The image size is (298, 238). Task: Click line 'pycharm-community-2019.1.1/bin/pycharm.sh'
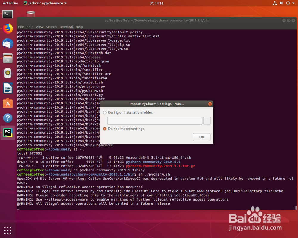pyautogui.click(x=60, y=90)
